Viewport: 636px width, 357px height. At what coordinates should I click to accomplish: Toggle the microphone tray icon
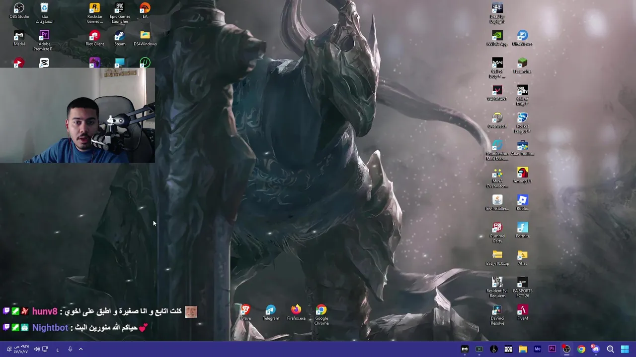(70, 349)
